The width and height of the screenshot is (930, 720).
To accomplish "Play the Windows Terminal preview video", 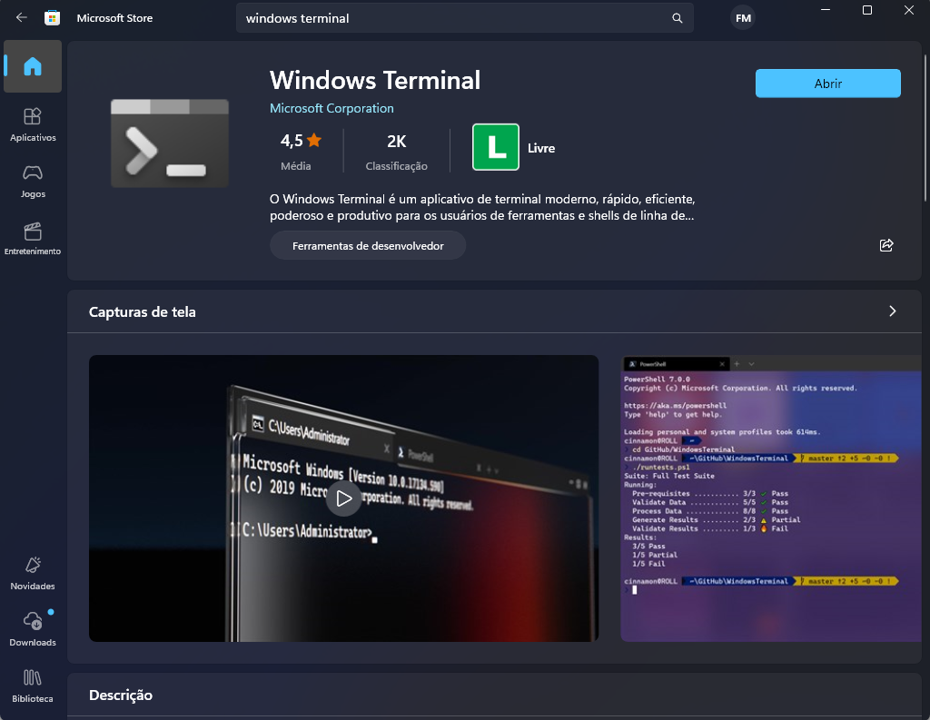I will [x=343, y=498].
